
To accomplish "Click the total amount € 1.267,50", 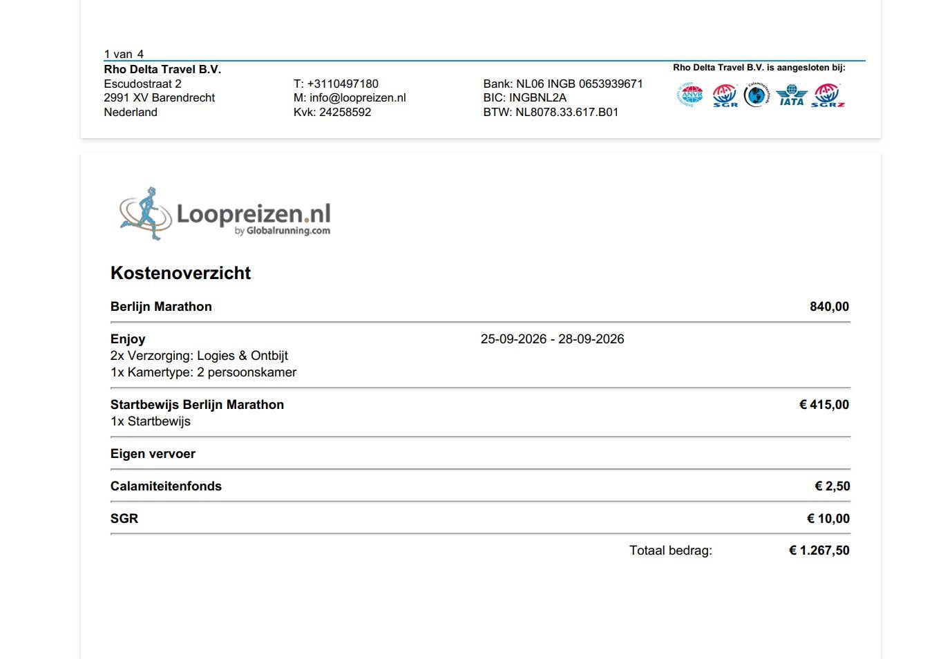I will pyautogui.click(x=819, y=551).
